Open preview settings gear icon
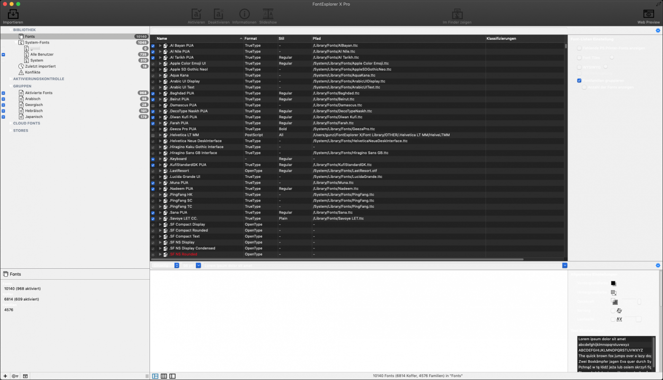The height and width of the screenshot is (380, 663). pos(658,265)
